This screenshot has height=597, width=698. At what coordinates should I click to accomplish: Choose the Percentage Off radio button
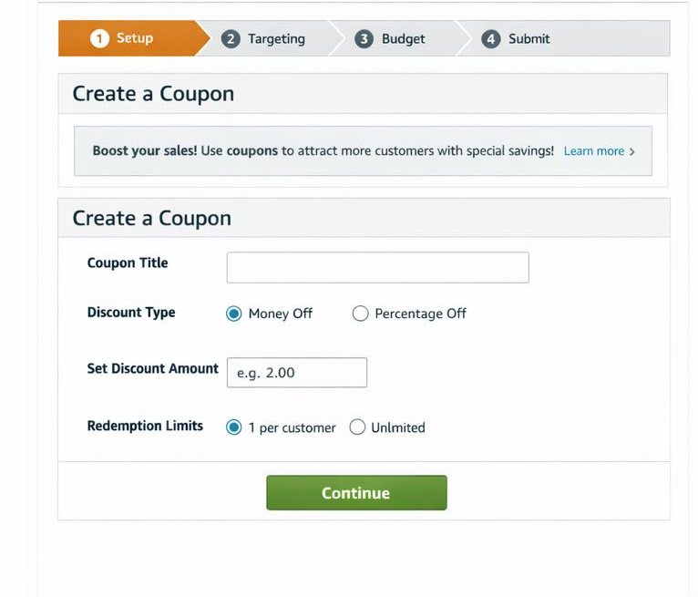pos(360,314)
